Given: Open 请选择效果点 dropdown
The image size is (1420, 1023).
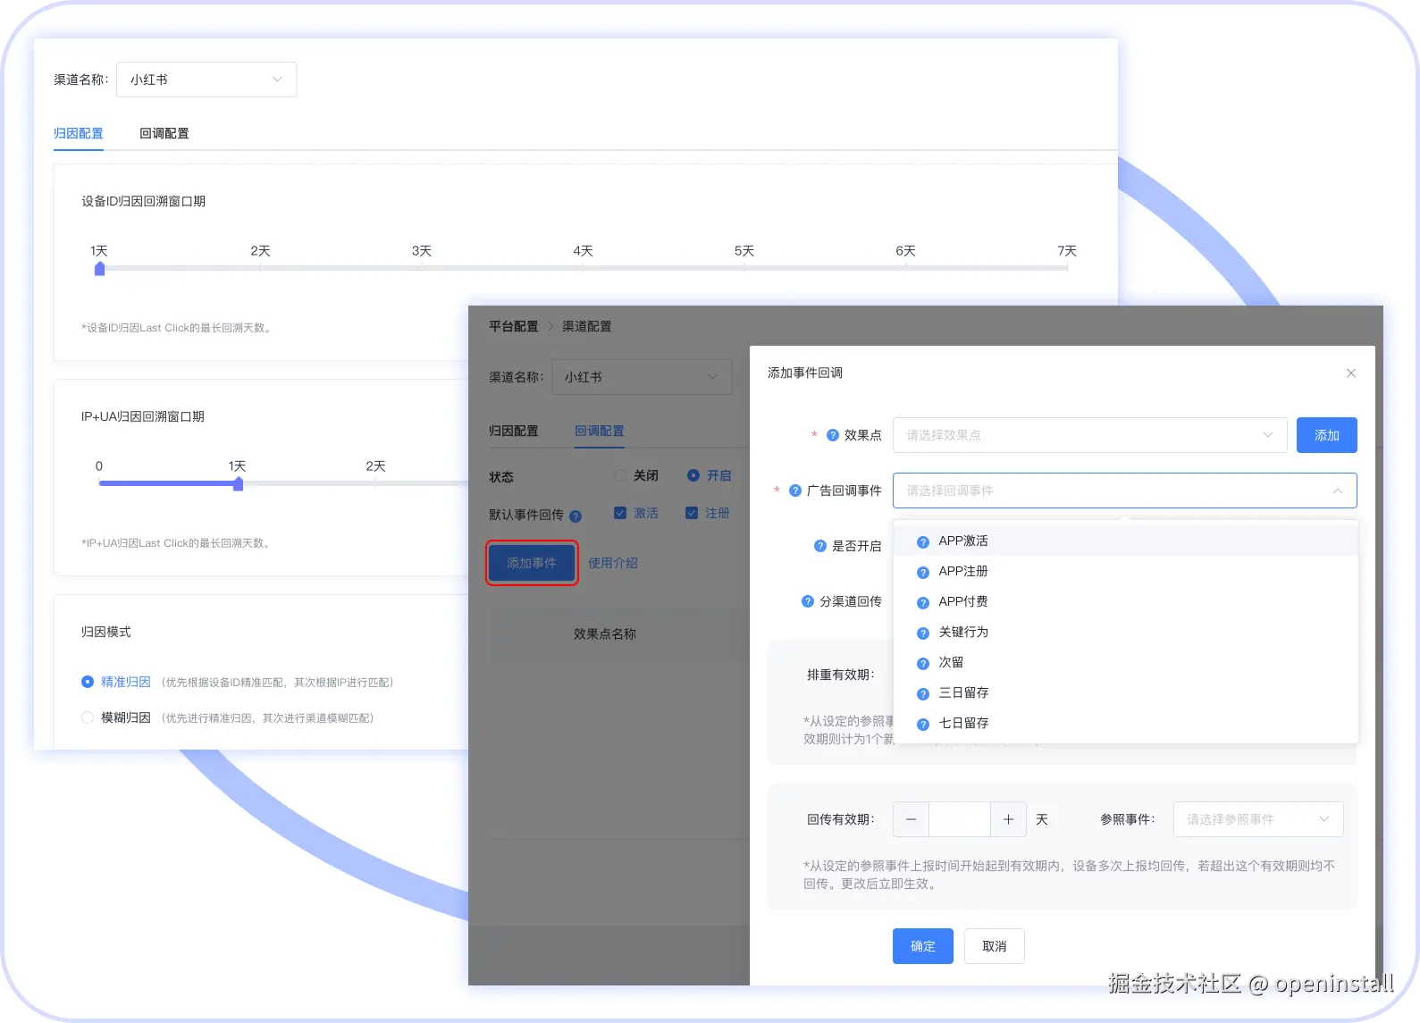Looking at the screenshot, I should click(1090, 435).
